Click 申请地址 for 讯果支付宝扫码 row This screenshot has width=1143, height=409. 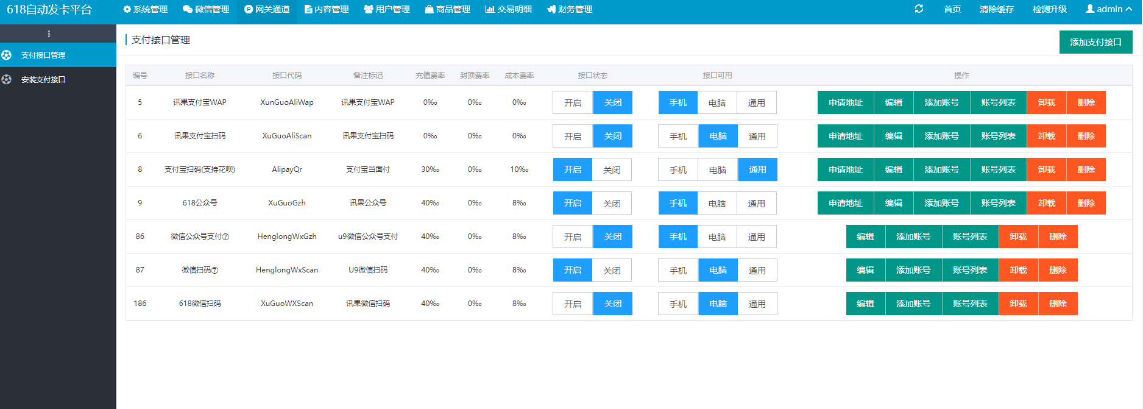pos(845,136)
